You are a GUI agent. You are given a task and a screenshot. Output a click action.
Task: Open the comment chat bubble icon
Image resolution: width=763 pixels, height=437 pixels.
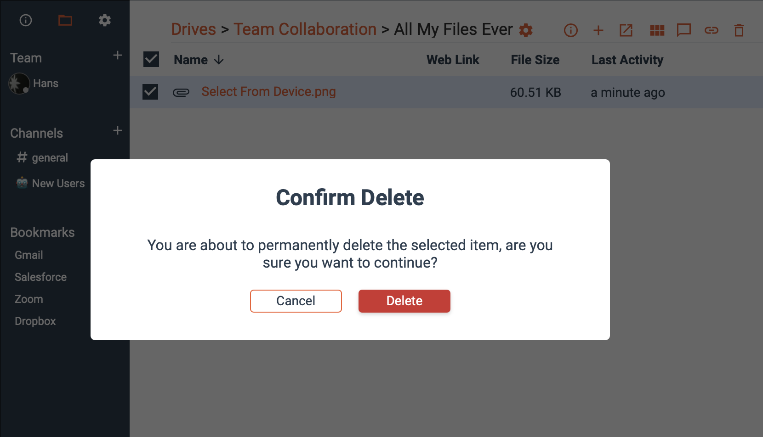click(683, 30)
